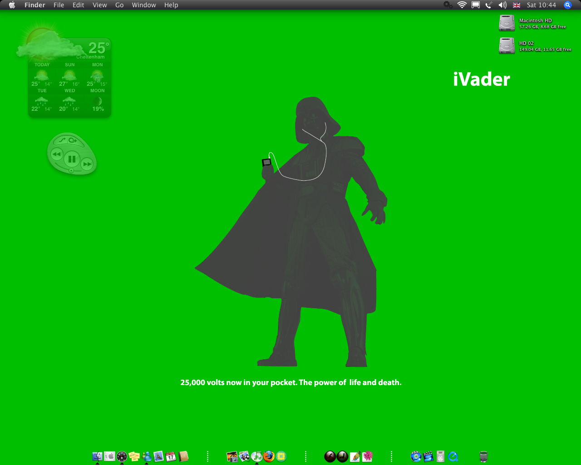Screen dimensions: 581x465
Task: Open System Preferences in the dock
Action: click(109, 456)
